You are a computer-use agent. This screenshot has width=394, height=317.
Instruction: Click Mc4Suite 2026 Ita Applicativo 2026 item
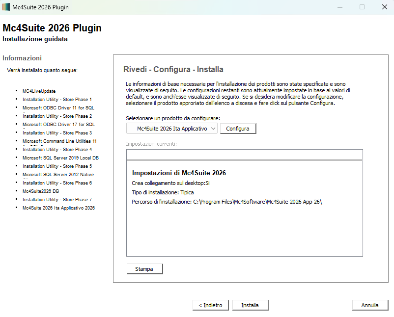pos(58,208)
